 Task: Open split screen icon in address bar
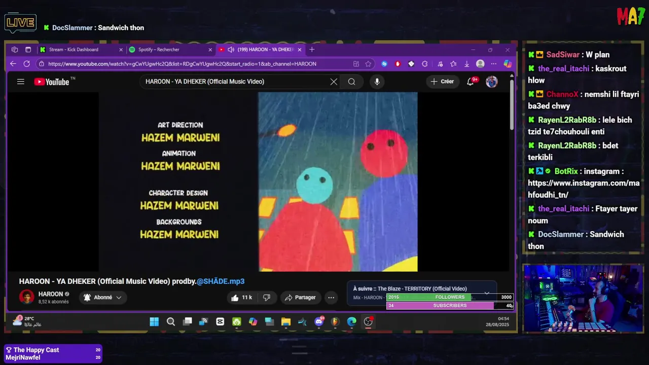pyautogui.click(x=356, y=64)
